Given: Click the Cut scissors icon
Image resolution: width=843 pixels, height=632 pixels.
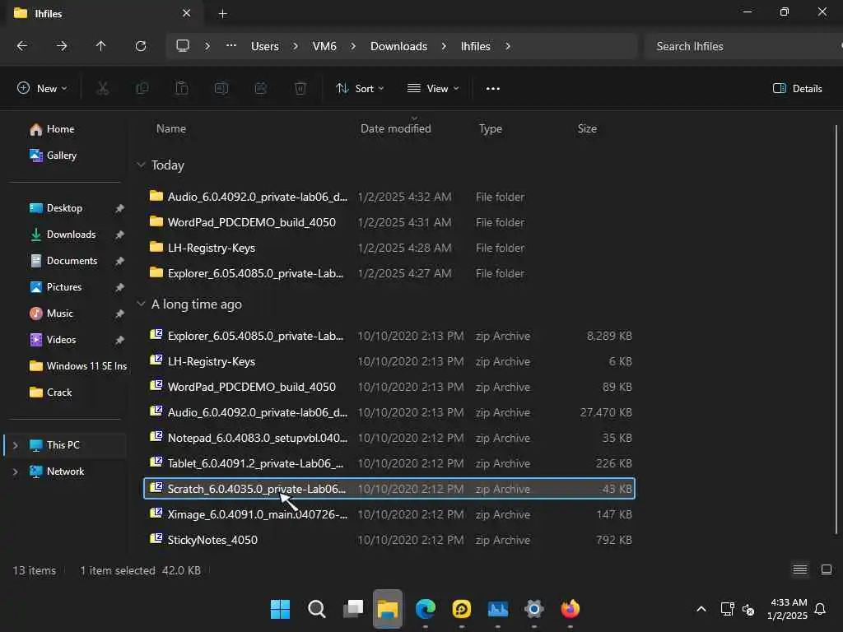Looking at the screenshot, I should click(x=103, y=88).
